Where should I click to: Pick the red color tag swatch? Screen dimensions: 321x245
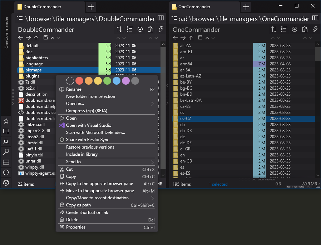pos(79,81)
